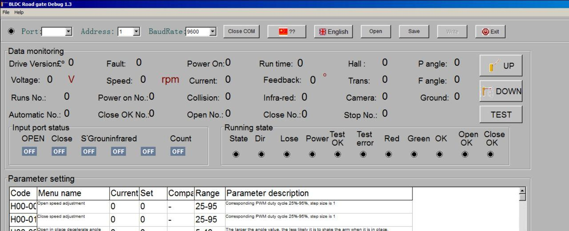Select the Green radio indicator
The height and width of the screenshot is (231, 569).
(x=414, y=154)
